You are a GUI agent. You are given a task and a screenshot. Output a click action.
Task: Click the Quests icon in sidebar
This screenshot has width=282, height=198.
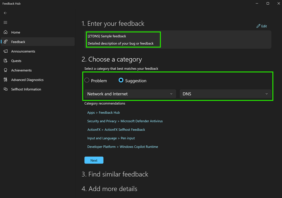5,61
